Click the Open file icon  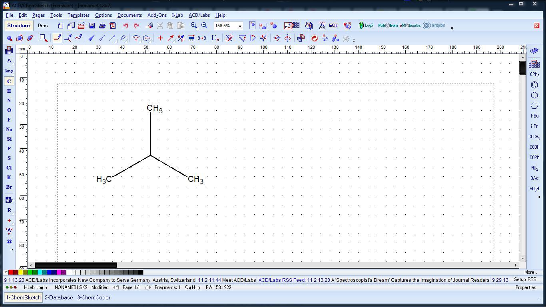pos(82,26)
